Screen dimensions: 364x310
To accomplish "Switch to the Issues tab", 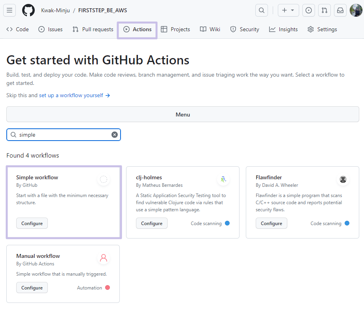I will (51, 29).
